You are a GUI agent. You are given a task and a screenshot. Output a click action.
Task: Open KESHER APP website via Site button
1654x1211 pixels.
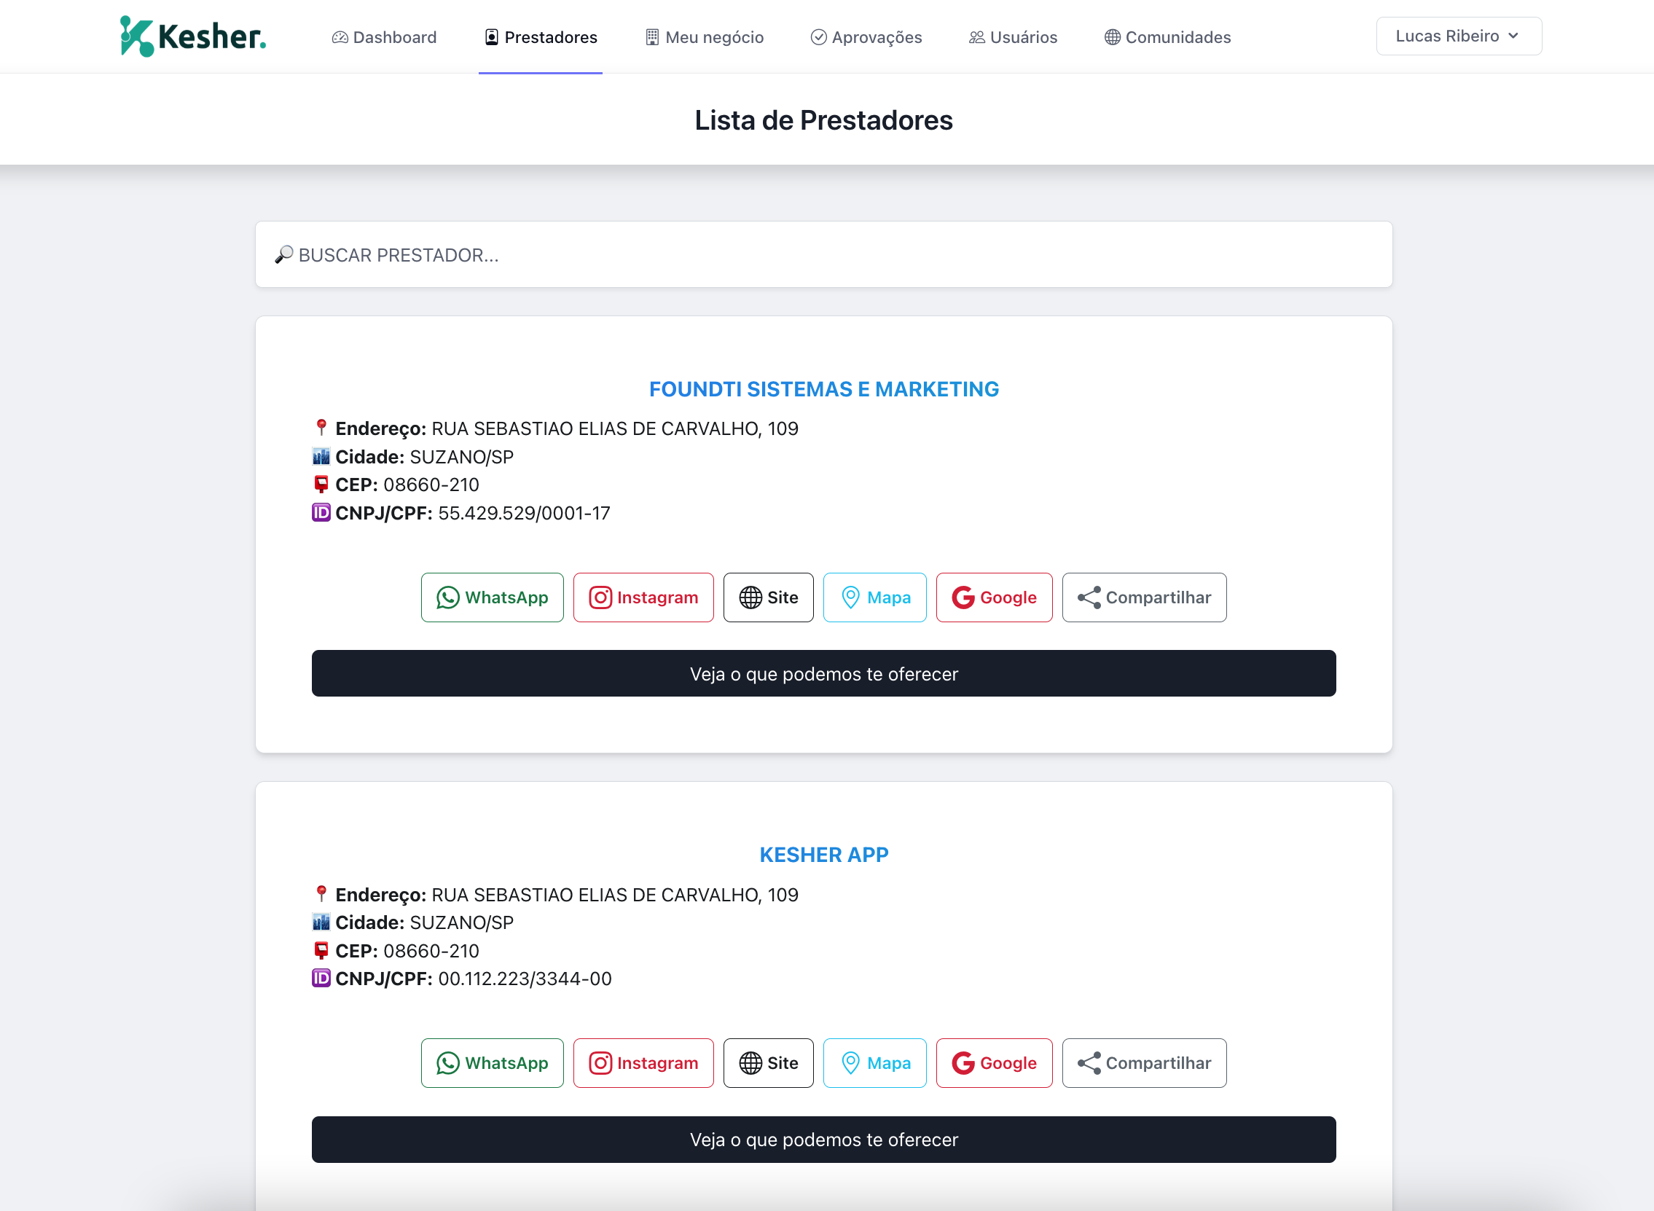768,1063
